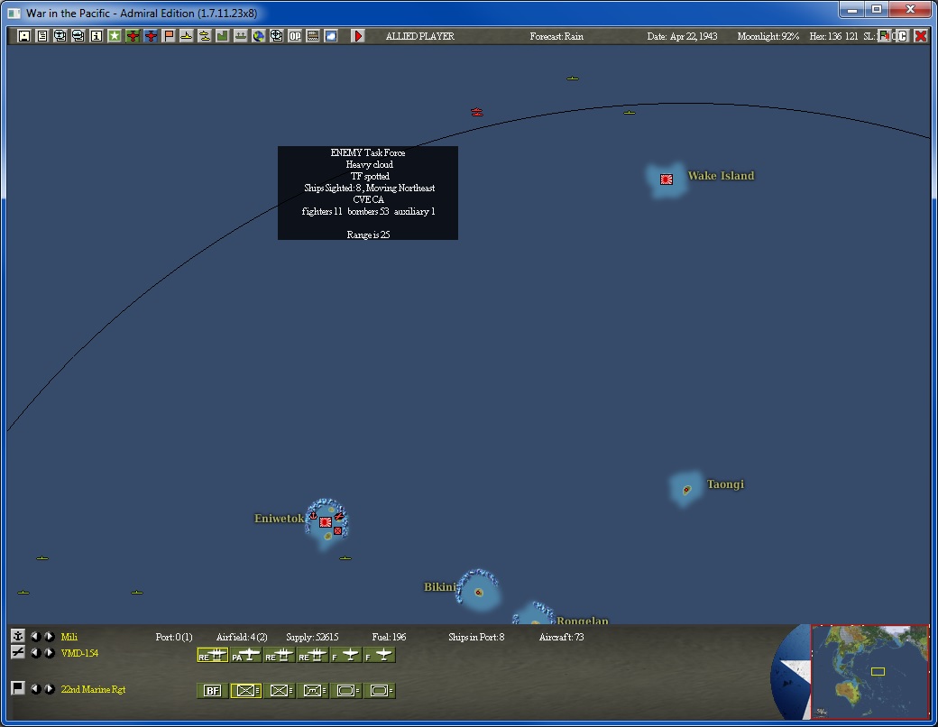This screenshot has width=938, height=727.
Task: Click the Bikini atoll base dot
Action: point(479,593)
